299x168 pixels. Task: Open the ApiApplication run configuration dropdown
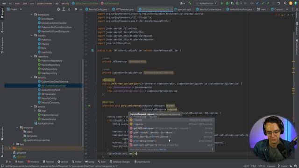(x=206, y=3)
